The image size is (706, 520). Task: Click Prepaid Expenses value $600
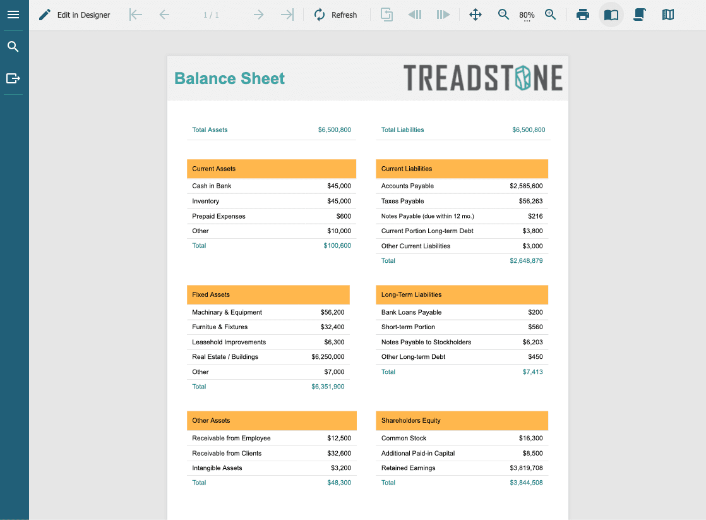point(344,216)
